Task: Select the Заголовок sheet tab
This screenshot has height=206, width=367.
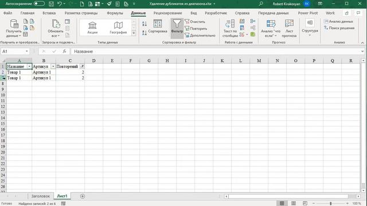Action: point(41,196)
